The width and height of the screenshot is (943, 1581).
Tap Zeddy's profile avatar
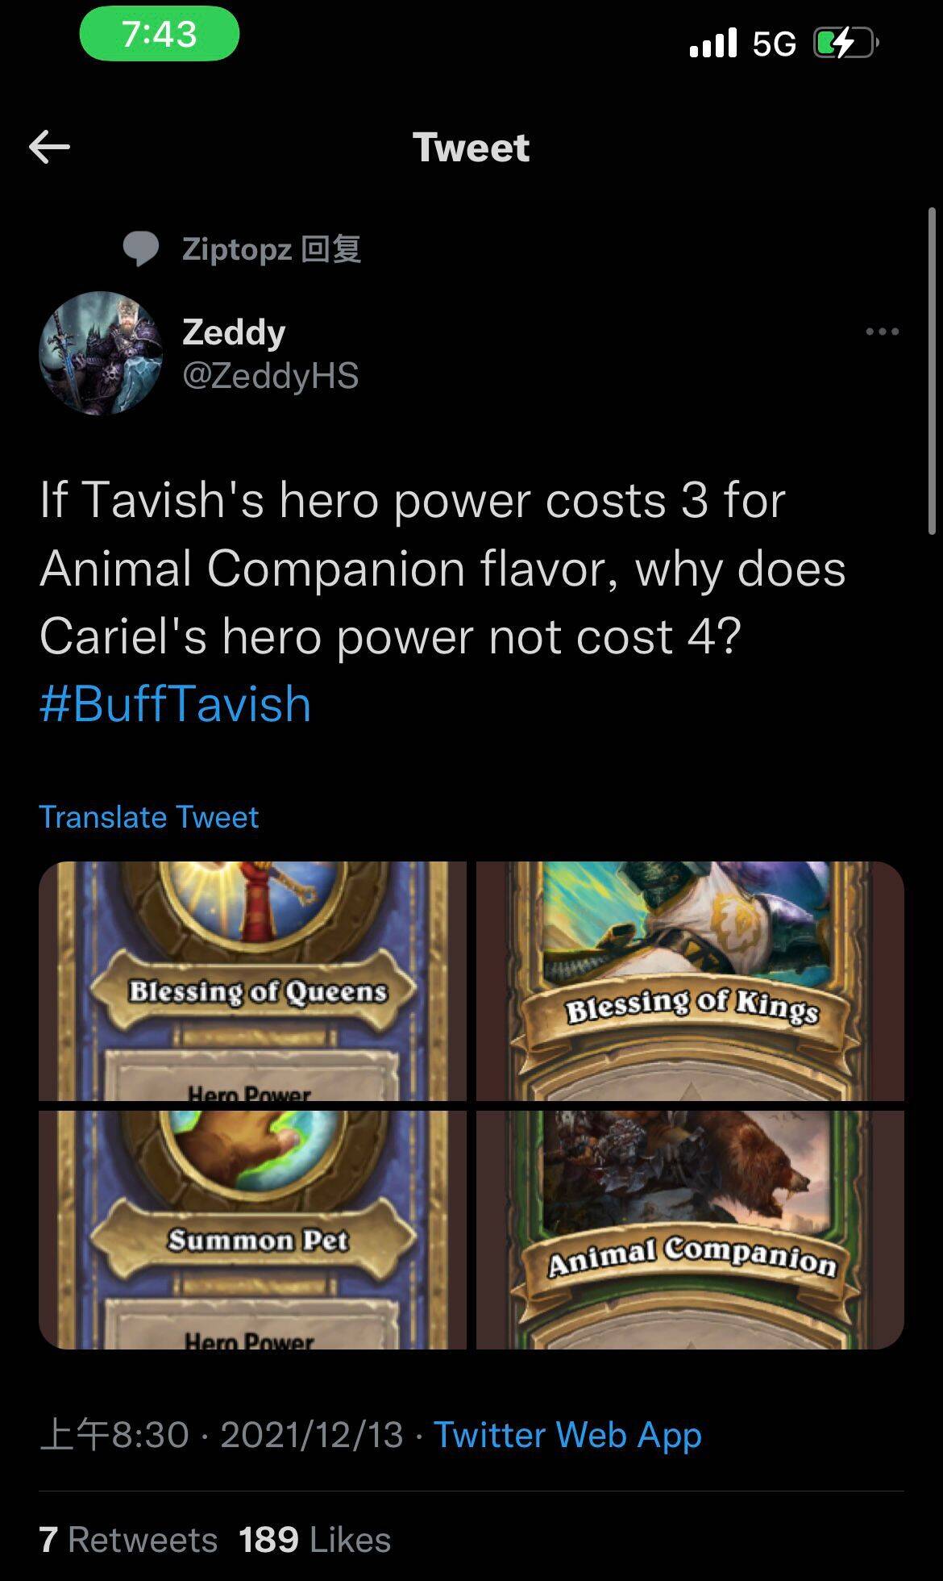tap(101, 353)
